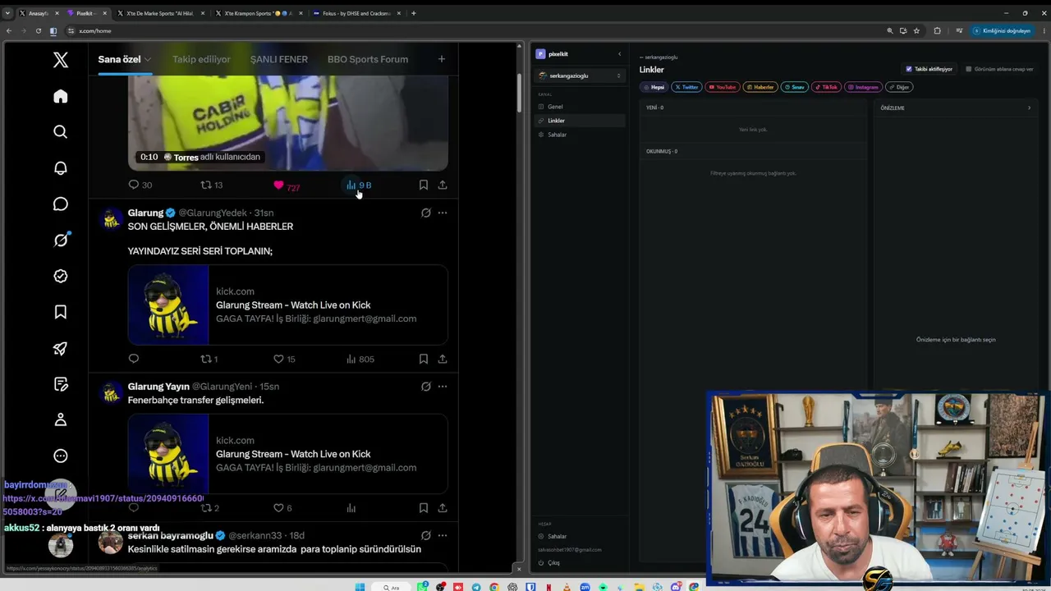Show all links with Hepsi filter

tap(654, 87)
